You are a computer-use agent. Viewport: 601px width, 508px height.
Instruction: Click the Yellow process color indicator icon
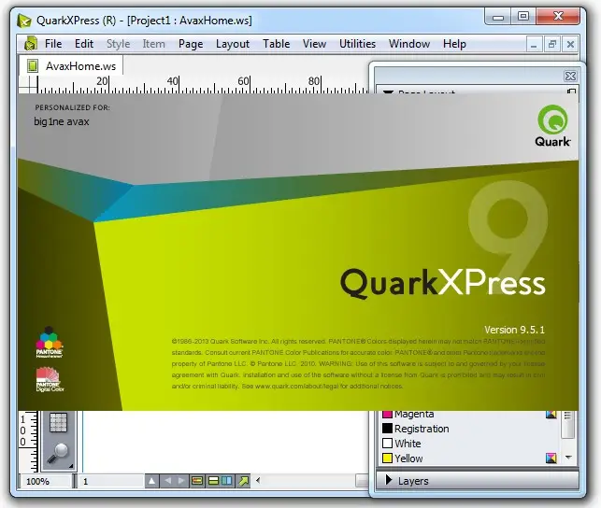click(551, 458)
